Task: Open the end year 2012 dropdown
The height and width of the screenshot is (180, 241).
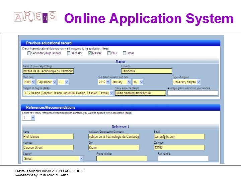Action: coord(104,82)
